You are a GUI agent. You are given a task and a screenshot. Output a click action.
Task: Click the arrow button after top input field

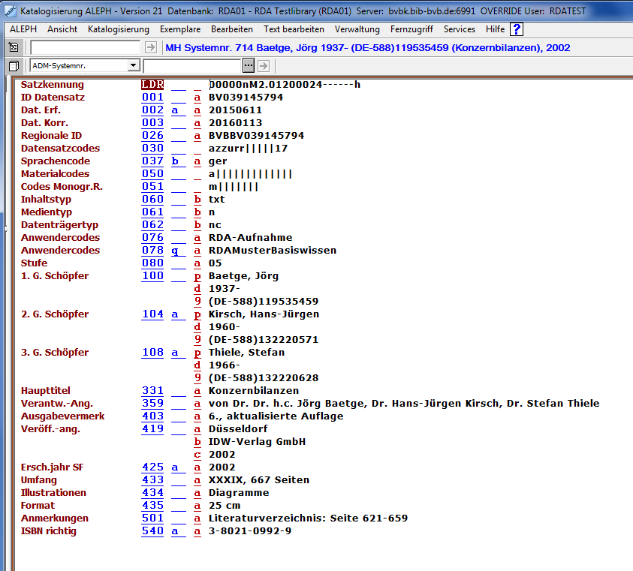pyautogui.click(x=151, y=47)
